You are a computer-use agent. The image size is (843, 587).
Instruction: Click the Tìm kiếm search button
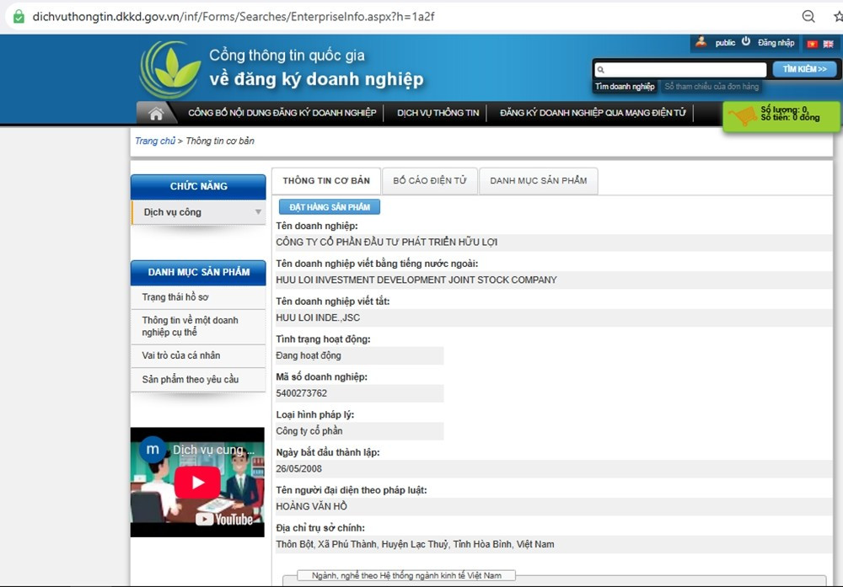[x=804, y=69]
